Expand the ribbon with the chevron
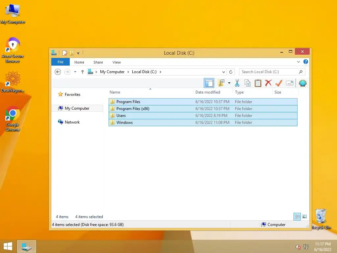The image size is (337, 253). pyautogui.click(x=298, y=62)
